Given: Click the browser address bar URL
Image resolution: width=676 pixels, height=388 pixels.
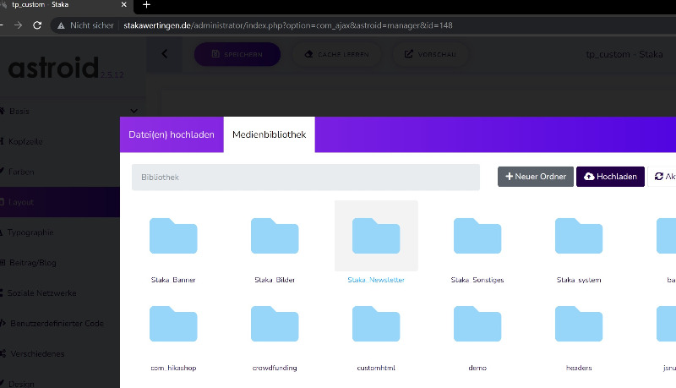Looking at the screenshot, I should click(x=288, y=25).
